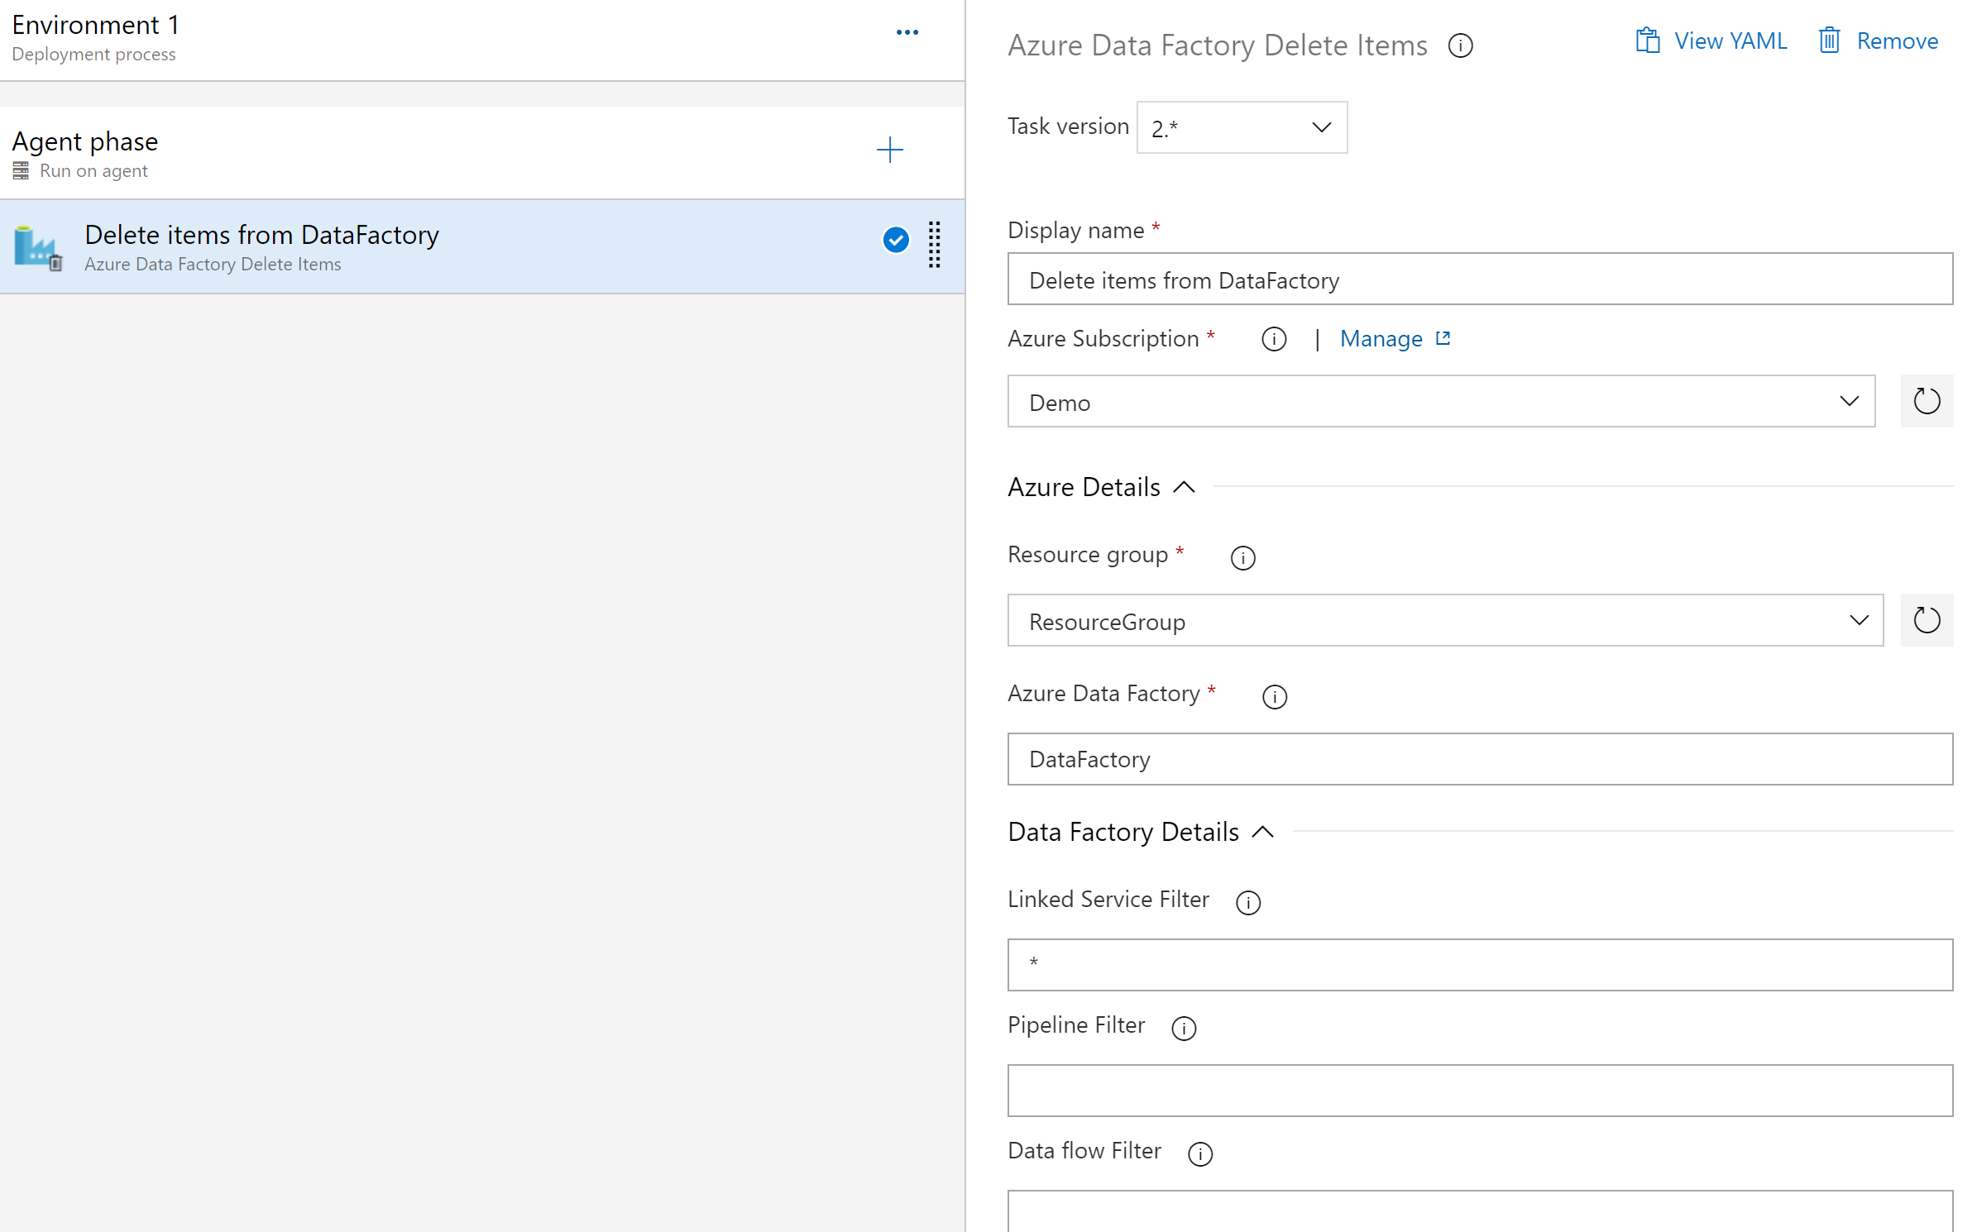Refresh the Resource group list
This screenshot has height=1232, width=1977.
[1926, 620]
